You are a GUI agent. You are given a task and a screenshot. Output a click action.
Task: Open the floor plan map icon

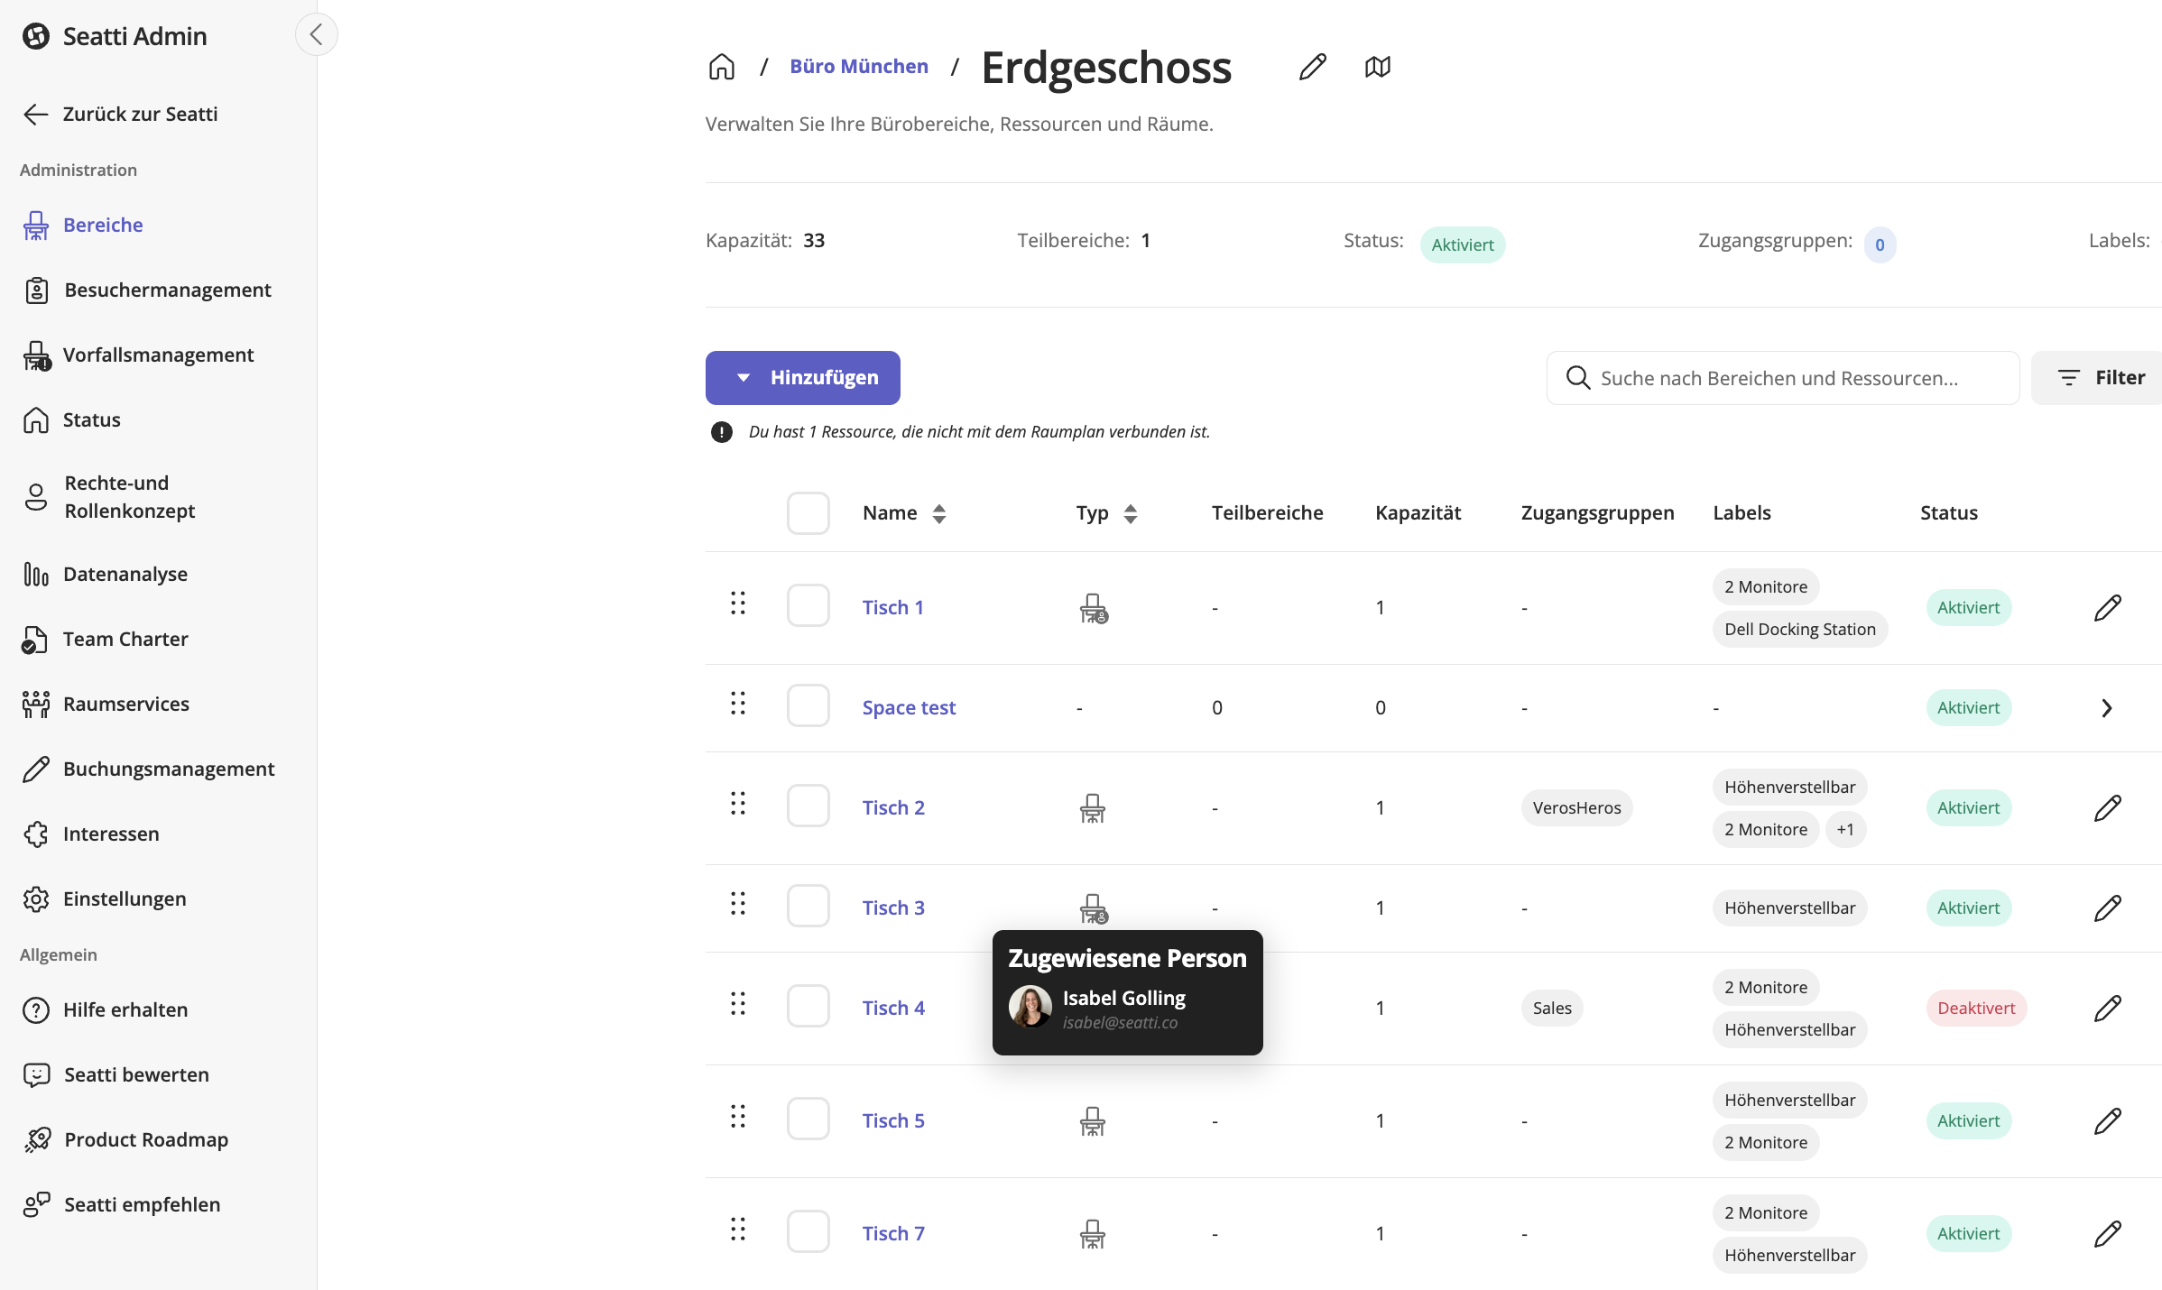[x=1377, y=67]
